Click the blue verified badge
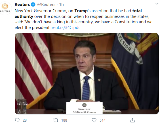 pyautogui.click(x=33, y=5)
